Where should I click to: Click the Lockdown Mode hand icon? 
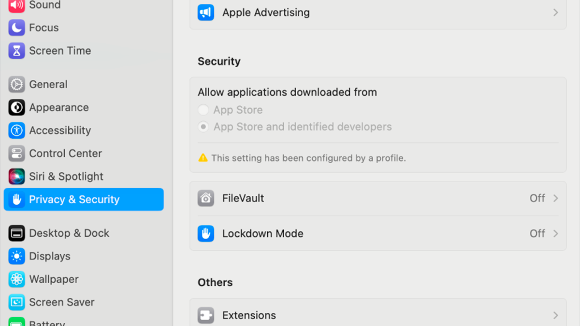tap(206, 234)
